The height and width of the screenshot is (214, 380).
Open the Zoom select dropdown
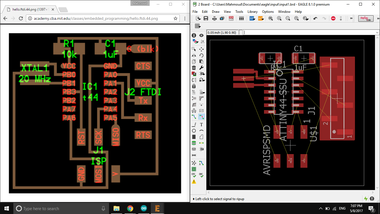click(x=306, y=18)
